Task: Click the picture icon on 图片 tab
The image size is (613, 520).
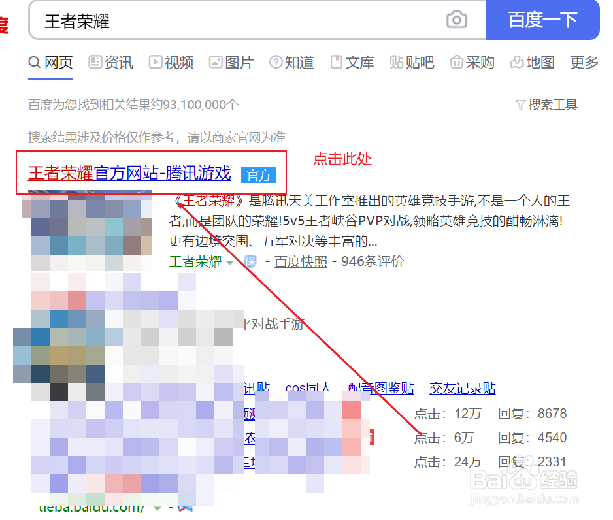Action: (216, 63)
